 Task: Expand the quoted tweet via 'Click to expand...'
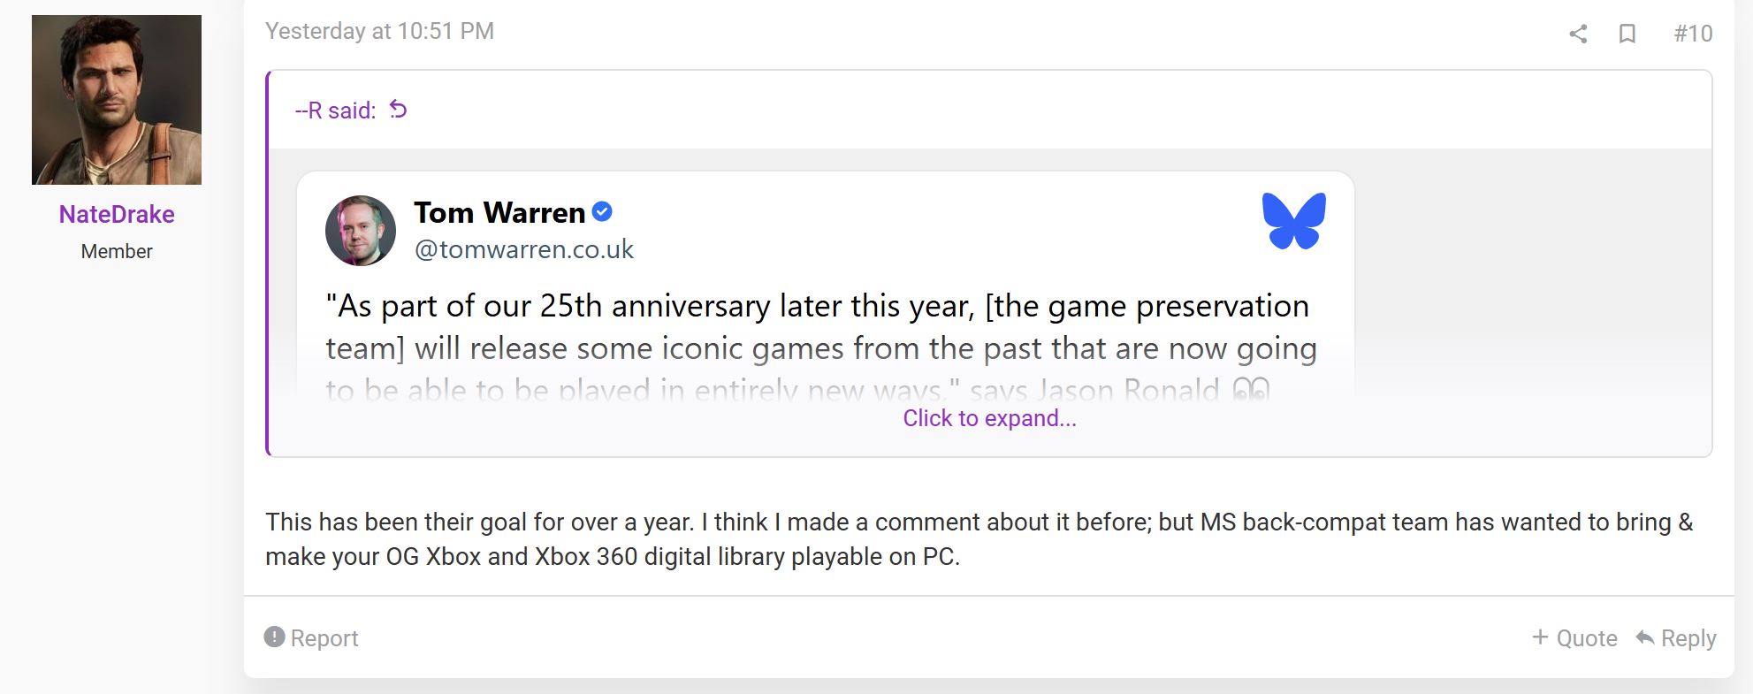click(988, 418)
